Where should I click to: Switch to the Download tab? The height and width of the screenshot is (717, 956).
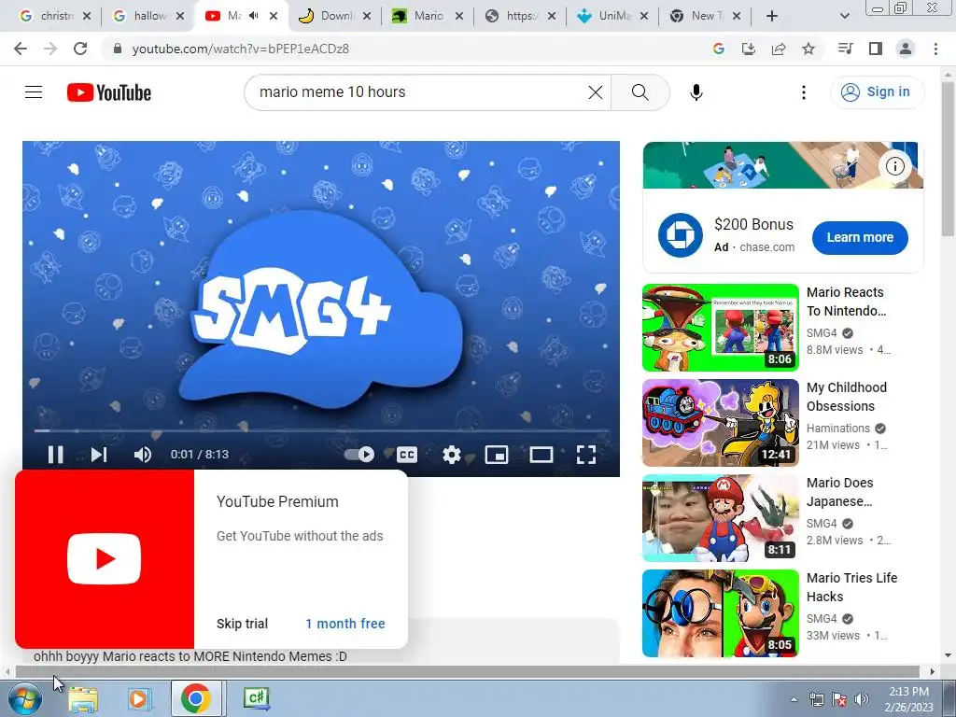(x=334, y=16)
